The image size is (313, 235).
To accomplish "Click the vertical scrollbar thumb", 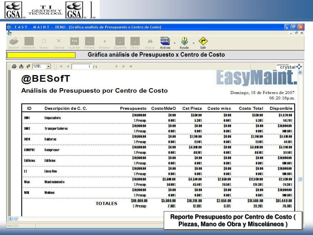I will [300, 179].
